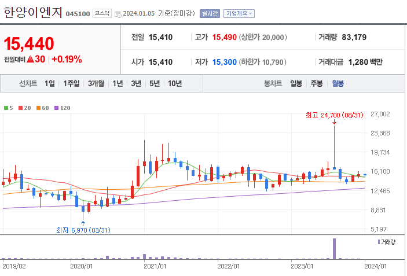407x276 pixels.
Task: Click the 최고 24,700 (08/31) chart annotation
Action: (334, 115)
